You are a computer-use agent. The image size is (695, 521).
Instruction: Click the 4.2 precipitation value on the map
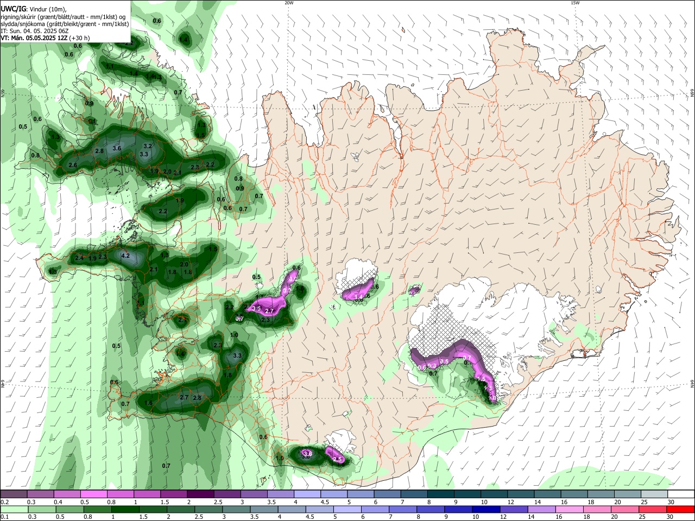click(x=125, y=256)
